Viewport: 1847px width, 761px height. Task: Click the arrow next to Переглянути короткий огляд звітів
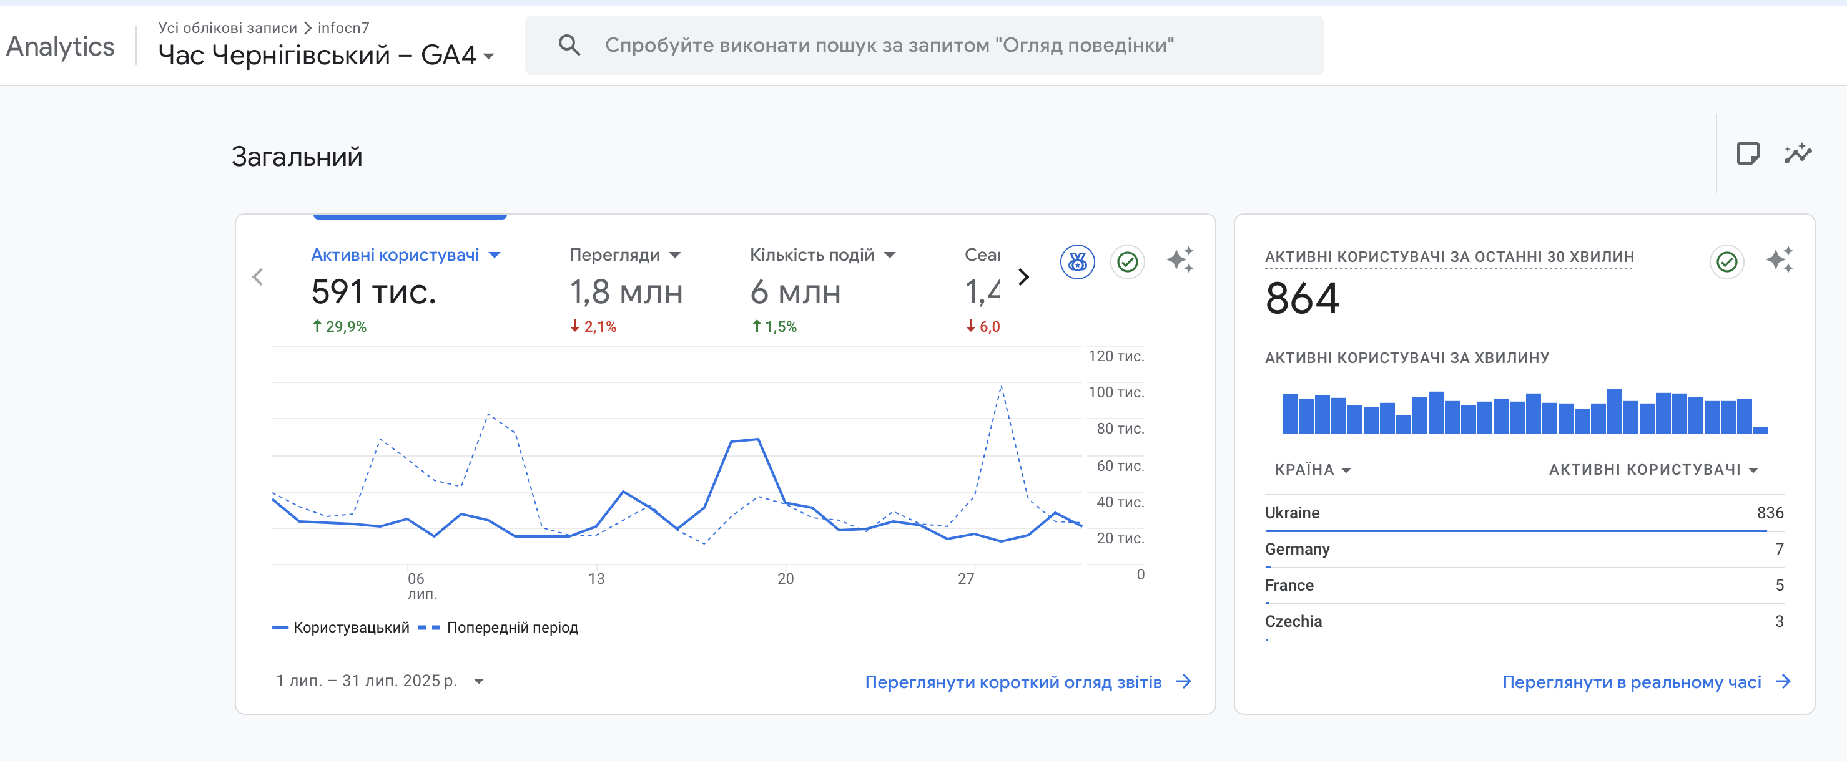pos(1185,681)
